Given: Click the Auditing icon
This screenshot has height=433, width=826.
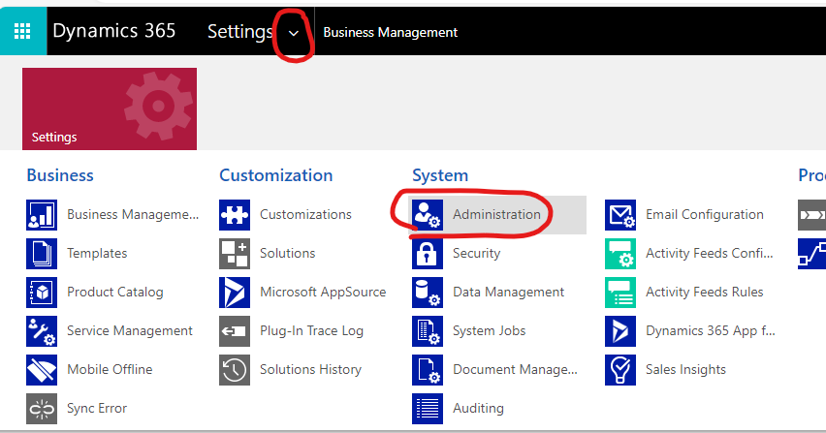Looking at the screenshot, I should point(428,408).
